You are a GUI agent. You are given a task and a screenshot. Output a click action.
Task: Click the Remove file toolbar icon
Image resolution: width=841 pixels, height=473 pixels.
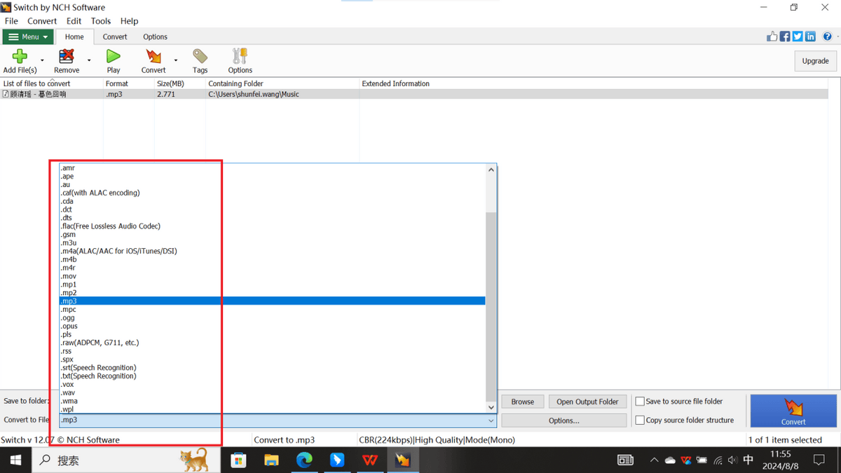pyautogui.click(x=67, y=57)
